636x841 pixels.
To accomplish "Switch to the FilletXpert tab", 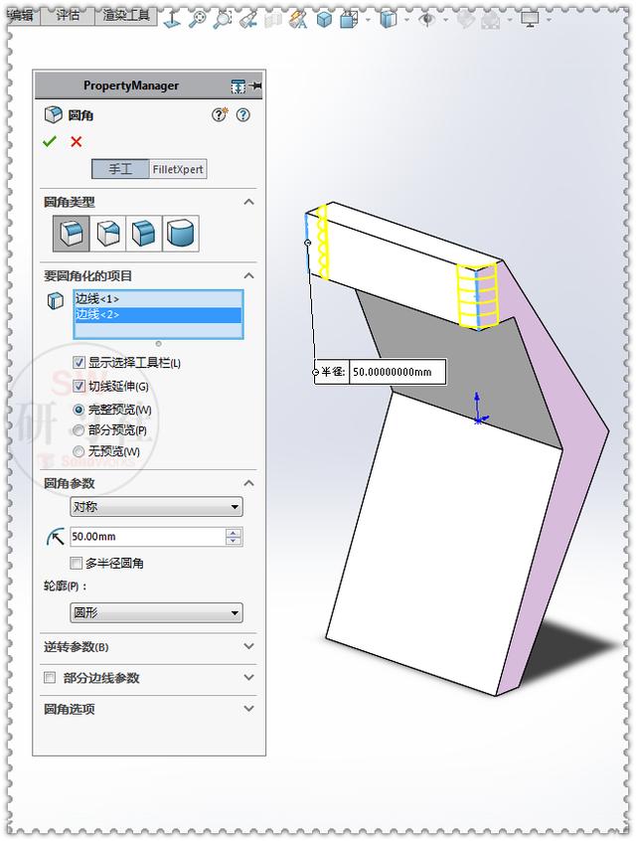I will [x=178, y=169].
